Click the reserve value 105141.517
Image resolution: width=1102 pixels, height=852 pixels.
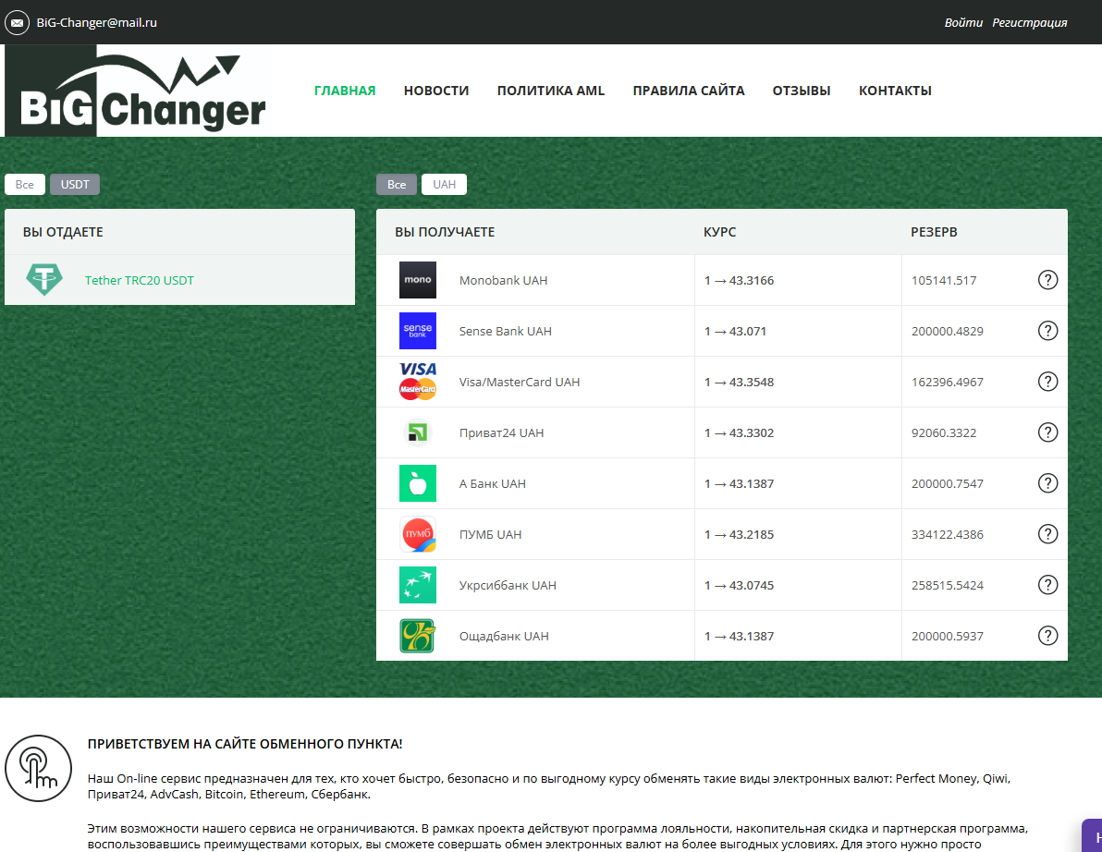coord(943,280)
